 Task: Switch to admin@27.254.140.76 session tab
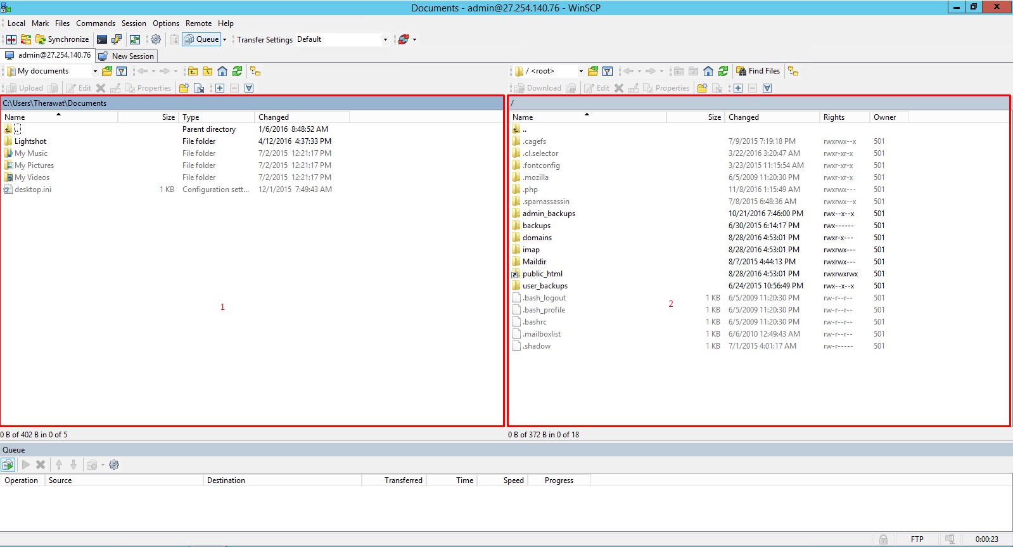coord(48,55)
